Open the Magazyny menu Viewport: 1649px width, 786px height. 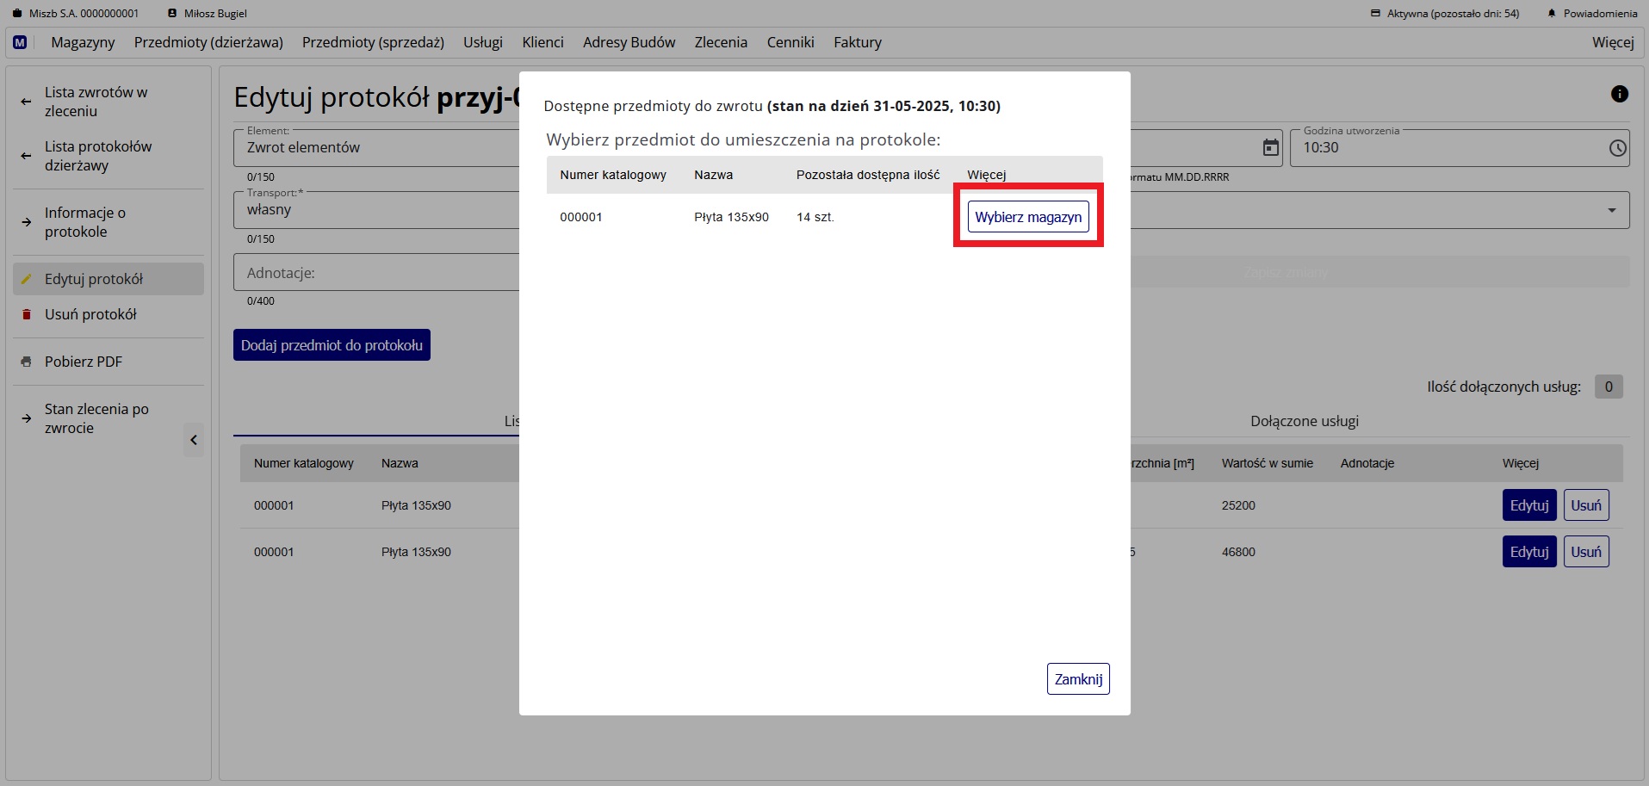click(x=83, y=42)
